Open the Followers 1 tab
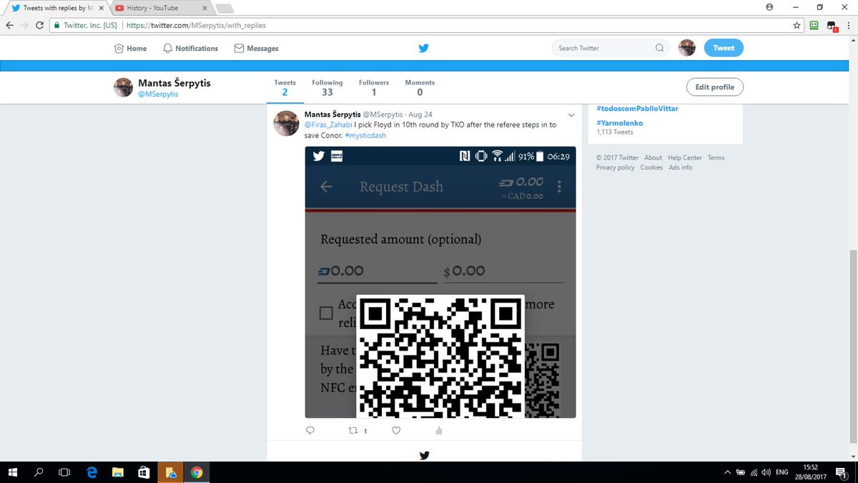858x483 pixels. pyautogui.click(x=374, y=87)
